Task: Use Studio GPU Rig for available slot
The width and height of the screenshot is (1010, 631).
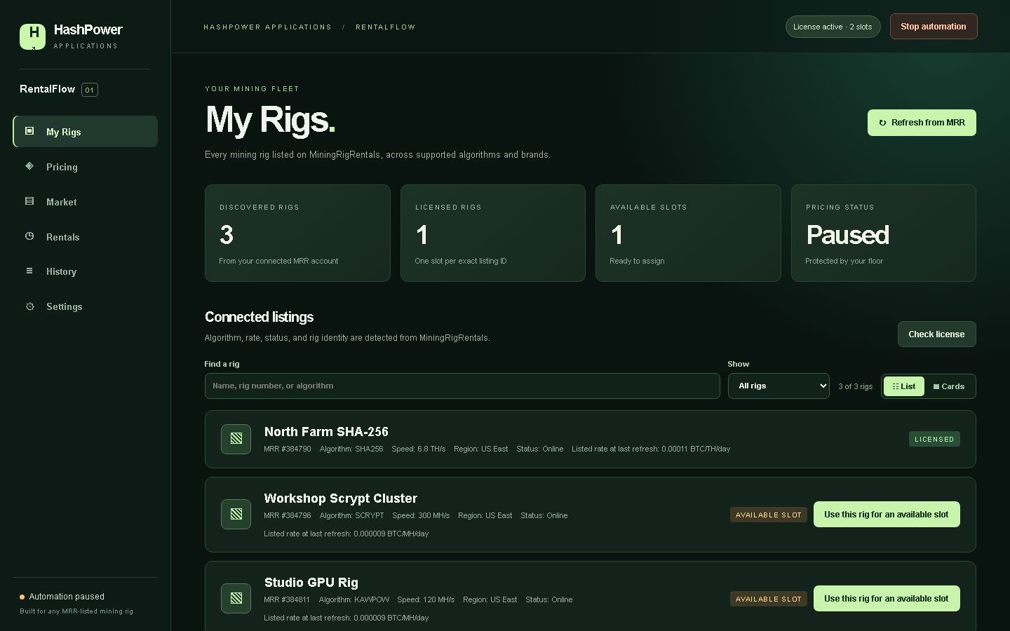Action: (887, 599)
